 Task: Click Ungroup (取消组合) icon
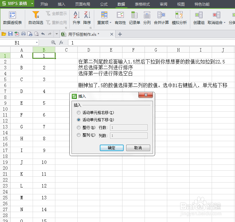coord(216,15)
